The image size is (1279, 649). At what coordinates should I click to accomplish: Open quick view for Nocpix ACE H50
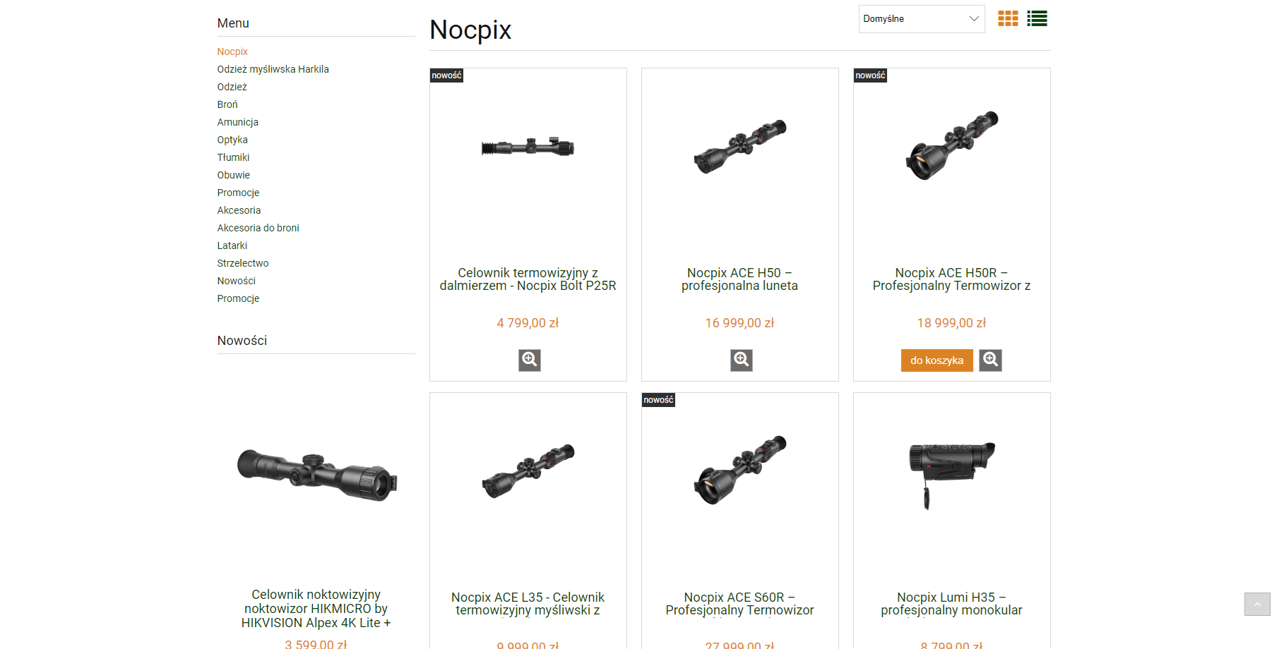click(742, 360)
